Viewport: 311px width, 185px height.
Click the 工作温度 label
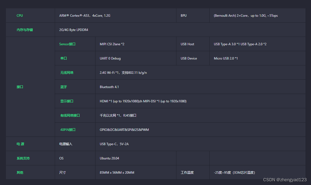click(x=187, y=172)
